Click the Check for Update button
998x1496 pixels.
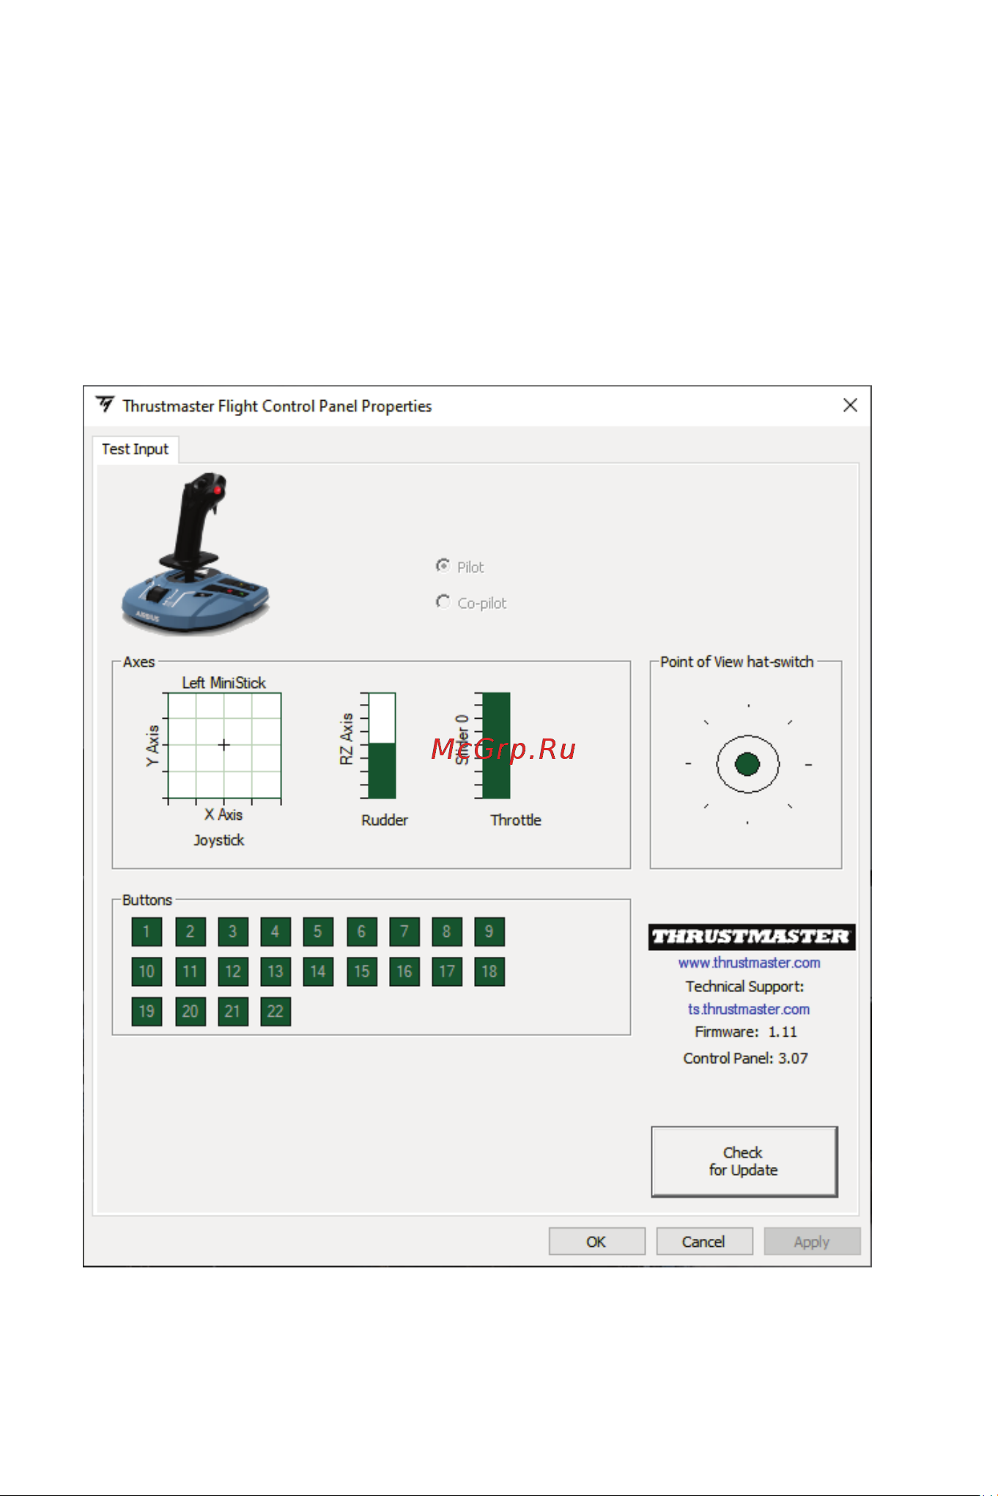(744, 1161)
